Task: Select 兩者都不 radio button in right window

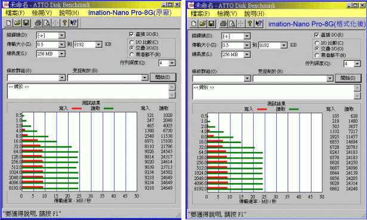Action: (x=317, y=55)
